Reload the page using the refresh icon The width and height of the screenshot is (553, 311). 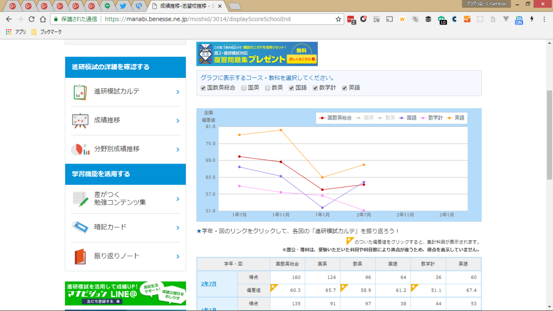31,19
